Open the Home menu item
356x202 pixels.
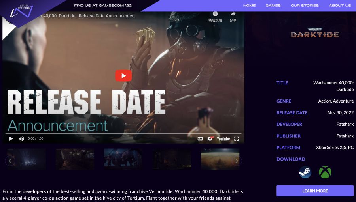coord(249,6)
